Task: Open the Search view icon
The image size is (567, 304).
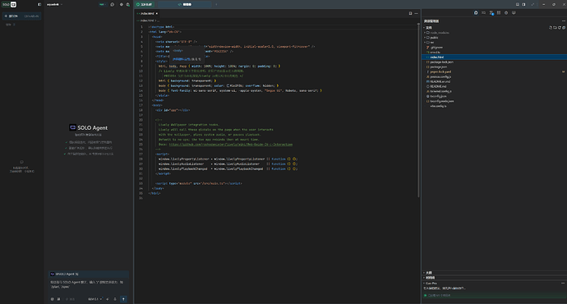Action: [483, 12]
